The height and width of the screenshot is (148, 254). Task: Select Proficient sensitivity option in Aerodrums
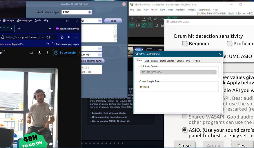pos(229,43)
